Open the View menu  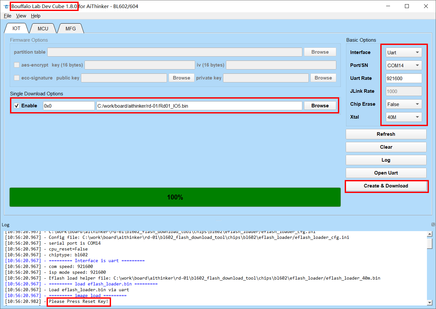point(21,16)
